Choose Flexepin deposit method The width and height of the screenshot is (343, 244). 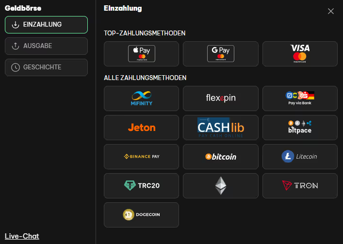pyautogui.click(x=220, y=98)
